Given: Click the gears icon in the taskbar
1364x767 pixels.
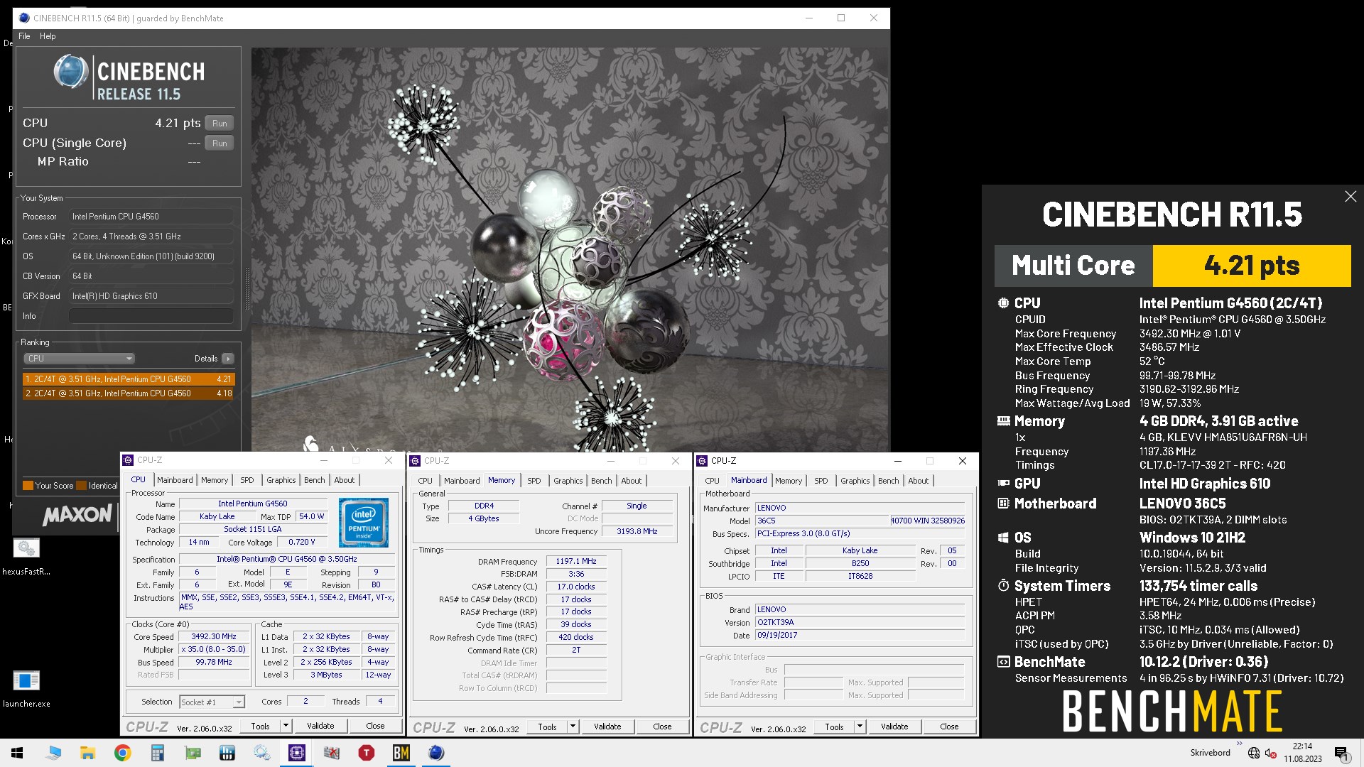Looking at the screenshot, I should (261, 753).
